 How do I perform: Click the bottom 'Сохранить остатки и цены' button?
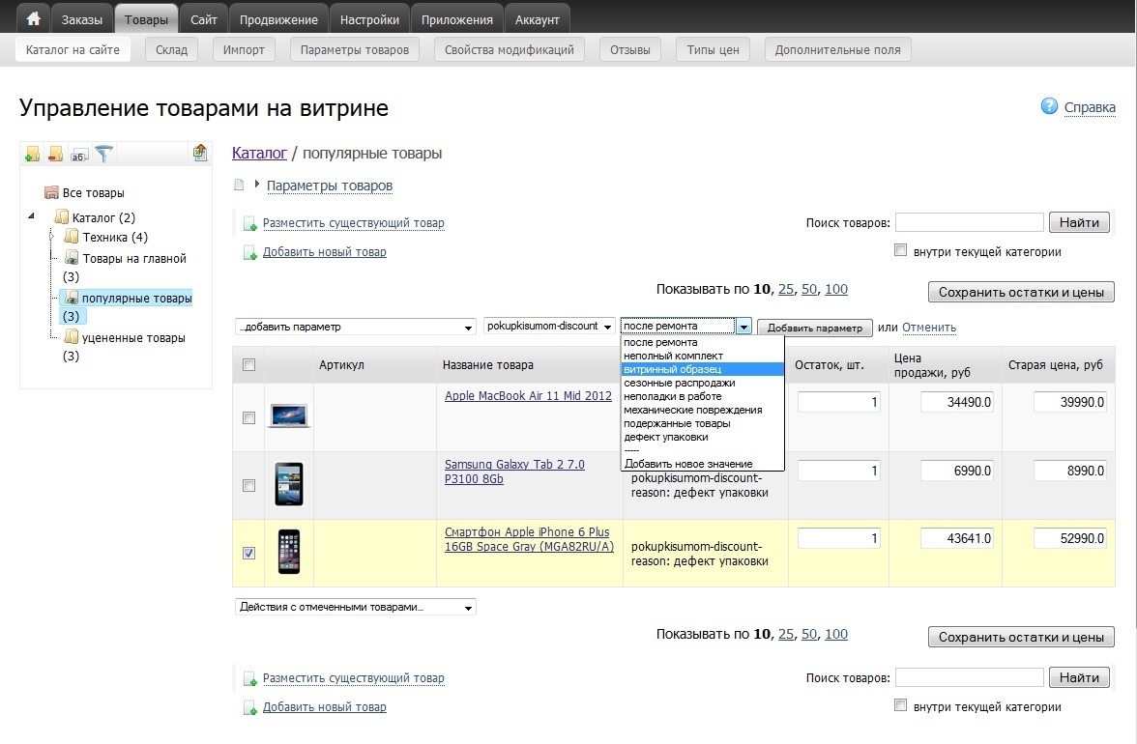pyautogui.click(x=1021, y=637)
